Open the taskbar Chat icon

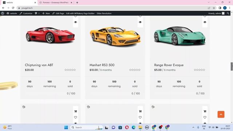click(x=113, y=127)
